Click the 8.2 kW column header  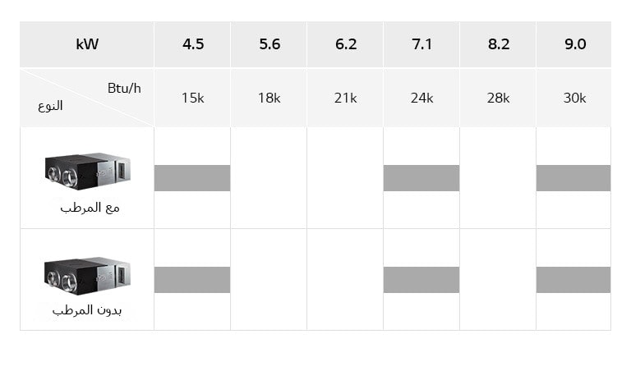point(498,44)
